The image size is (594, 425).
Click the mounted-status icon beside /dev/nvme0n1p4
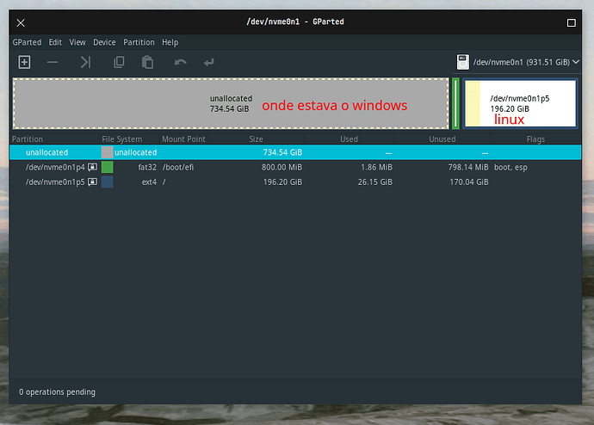(92, 167)
